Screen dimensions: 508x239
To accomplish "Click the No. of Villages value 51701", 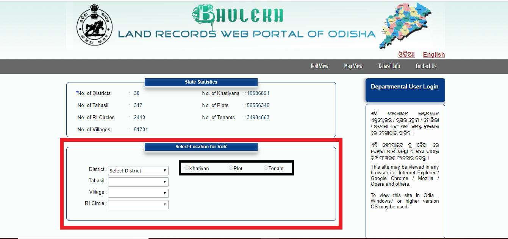I will pyautogui.click(x=141, y=130).
